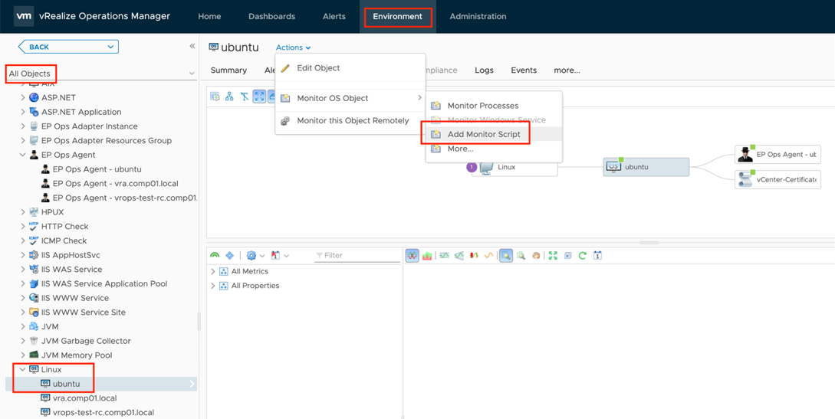Switch to the Events tab
The image size is (835, 419).
point(524,70)
